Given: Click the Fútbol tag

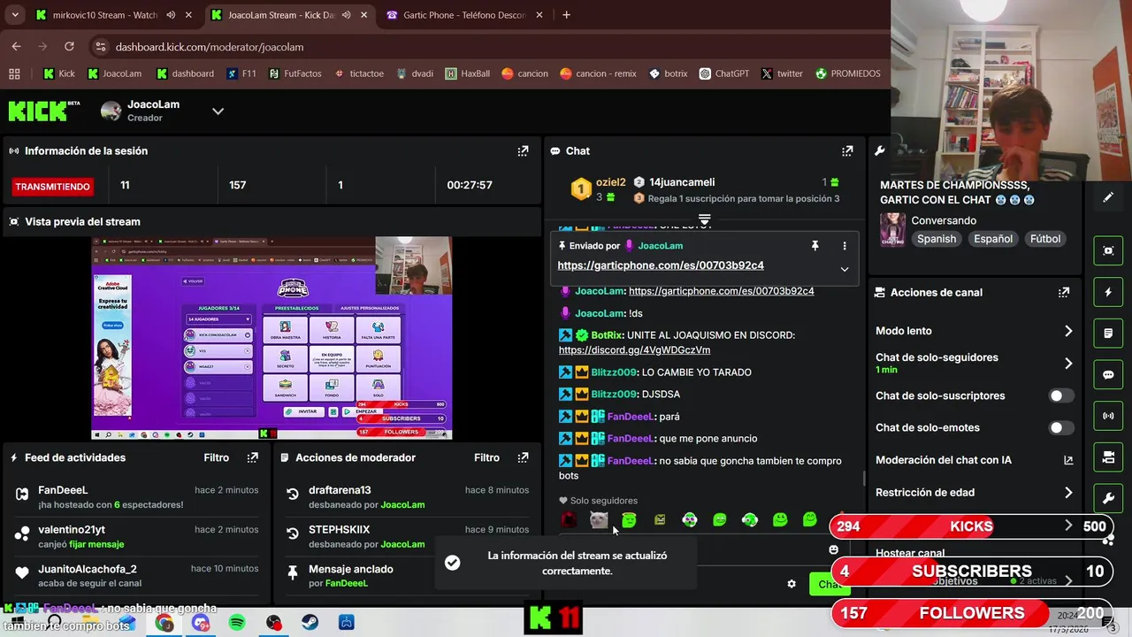Looking at the screenshot, I should tap(1044, 239).
